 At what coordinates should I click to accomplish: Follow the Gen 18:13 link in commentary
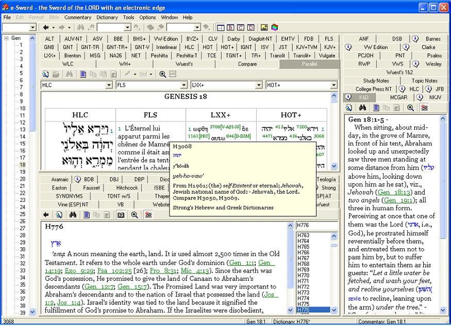394,192
